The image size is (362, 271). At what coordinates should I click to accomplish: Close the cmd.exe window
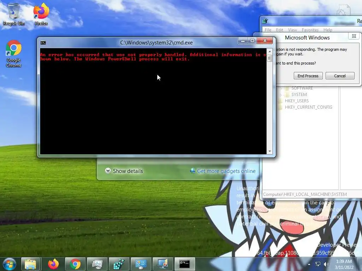(x=265, y=41)
